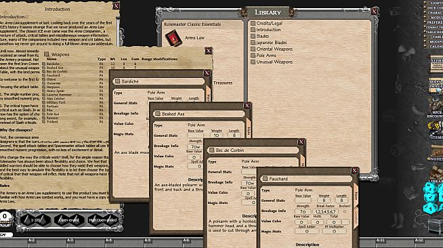Click the Break Factor field in Fauchard
The image size is (443, 248).
[325, 211]
